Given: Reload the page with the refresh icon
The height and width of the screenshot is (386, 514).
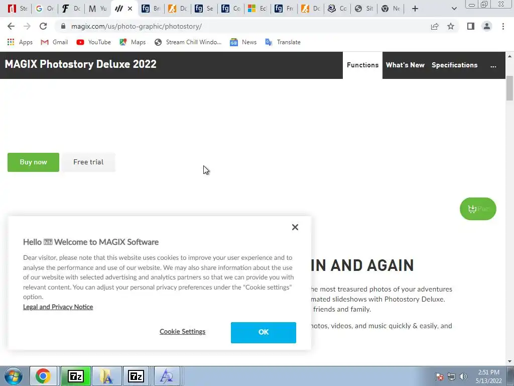Looking at the screenshot, I should pyautogui.click(x=43, y=26).
